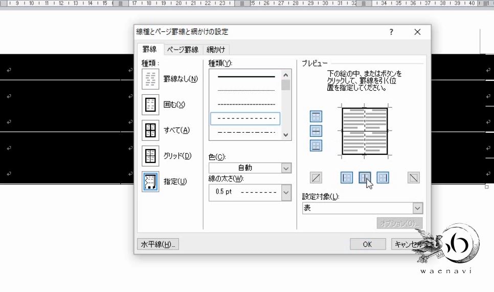Switch to the ページ罫線 tab
The image size is (494, 292).
pos(183,50)
